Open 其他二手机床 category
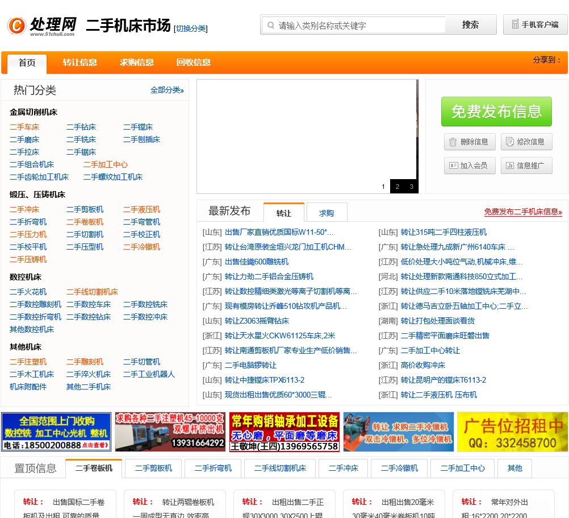 (89, 387)
